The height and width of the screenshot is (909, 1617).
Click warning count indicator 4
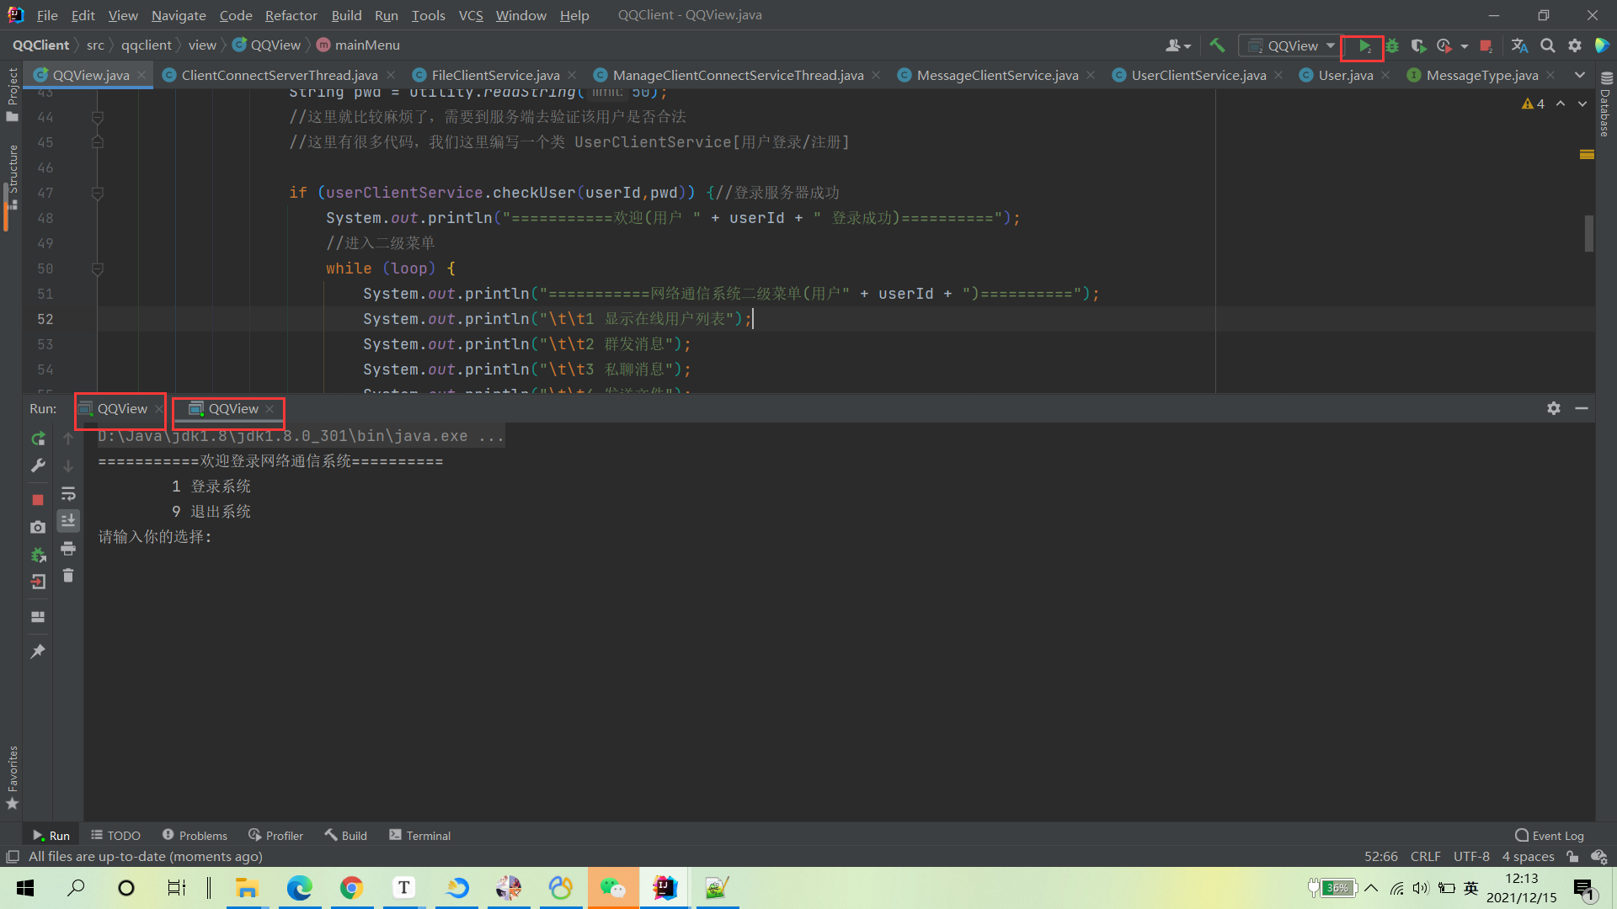(x=1533, y=104)
